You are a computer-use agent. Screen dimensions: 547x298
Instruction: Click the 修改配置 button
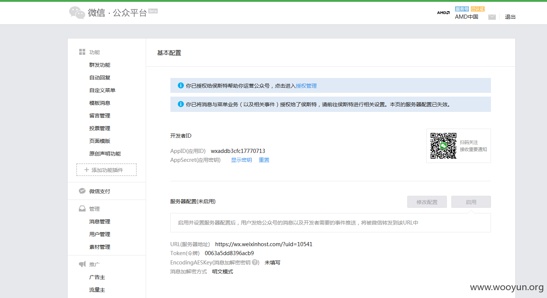point(427,202)
